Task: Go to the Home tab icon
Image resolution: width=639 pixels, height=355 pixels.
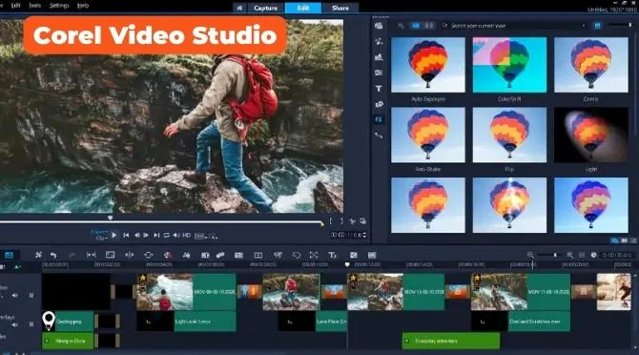Action: pos(239,8)
